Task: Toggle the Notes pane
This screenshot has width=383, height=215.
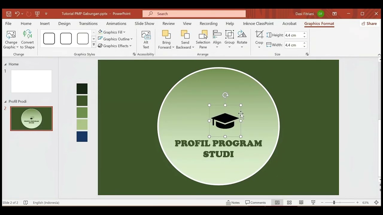Action: [x=233, y=202]
